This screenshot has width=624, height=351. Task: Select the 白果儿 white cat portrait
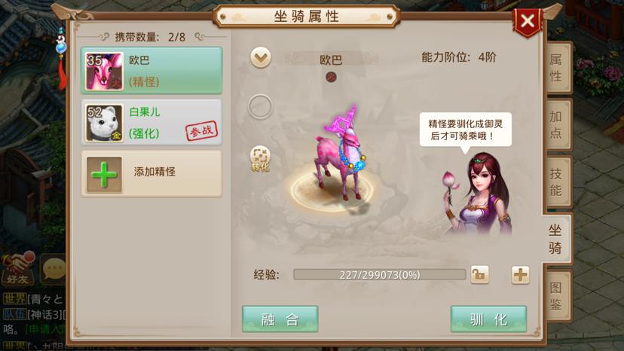coord(105,123)
